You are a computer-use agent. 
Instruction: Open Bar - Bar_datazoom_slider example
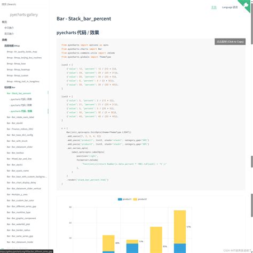point(20,147)
